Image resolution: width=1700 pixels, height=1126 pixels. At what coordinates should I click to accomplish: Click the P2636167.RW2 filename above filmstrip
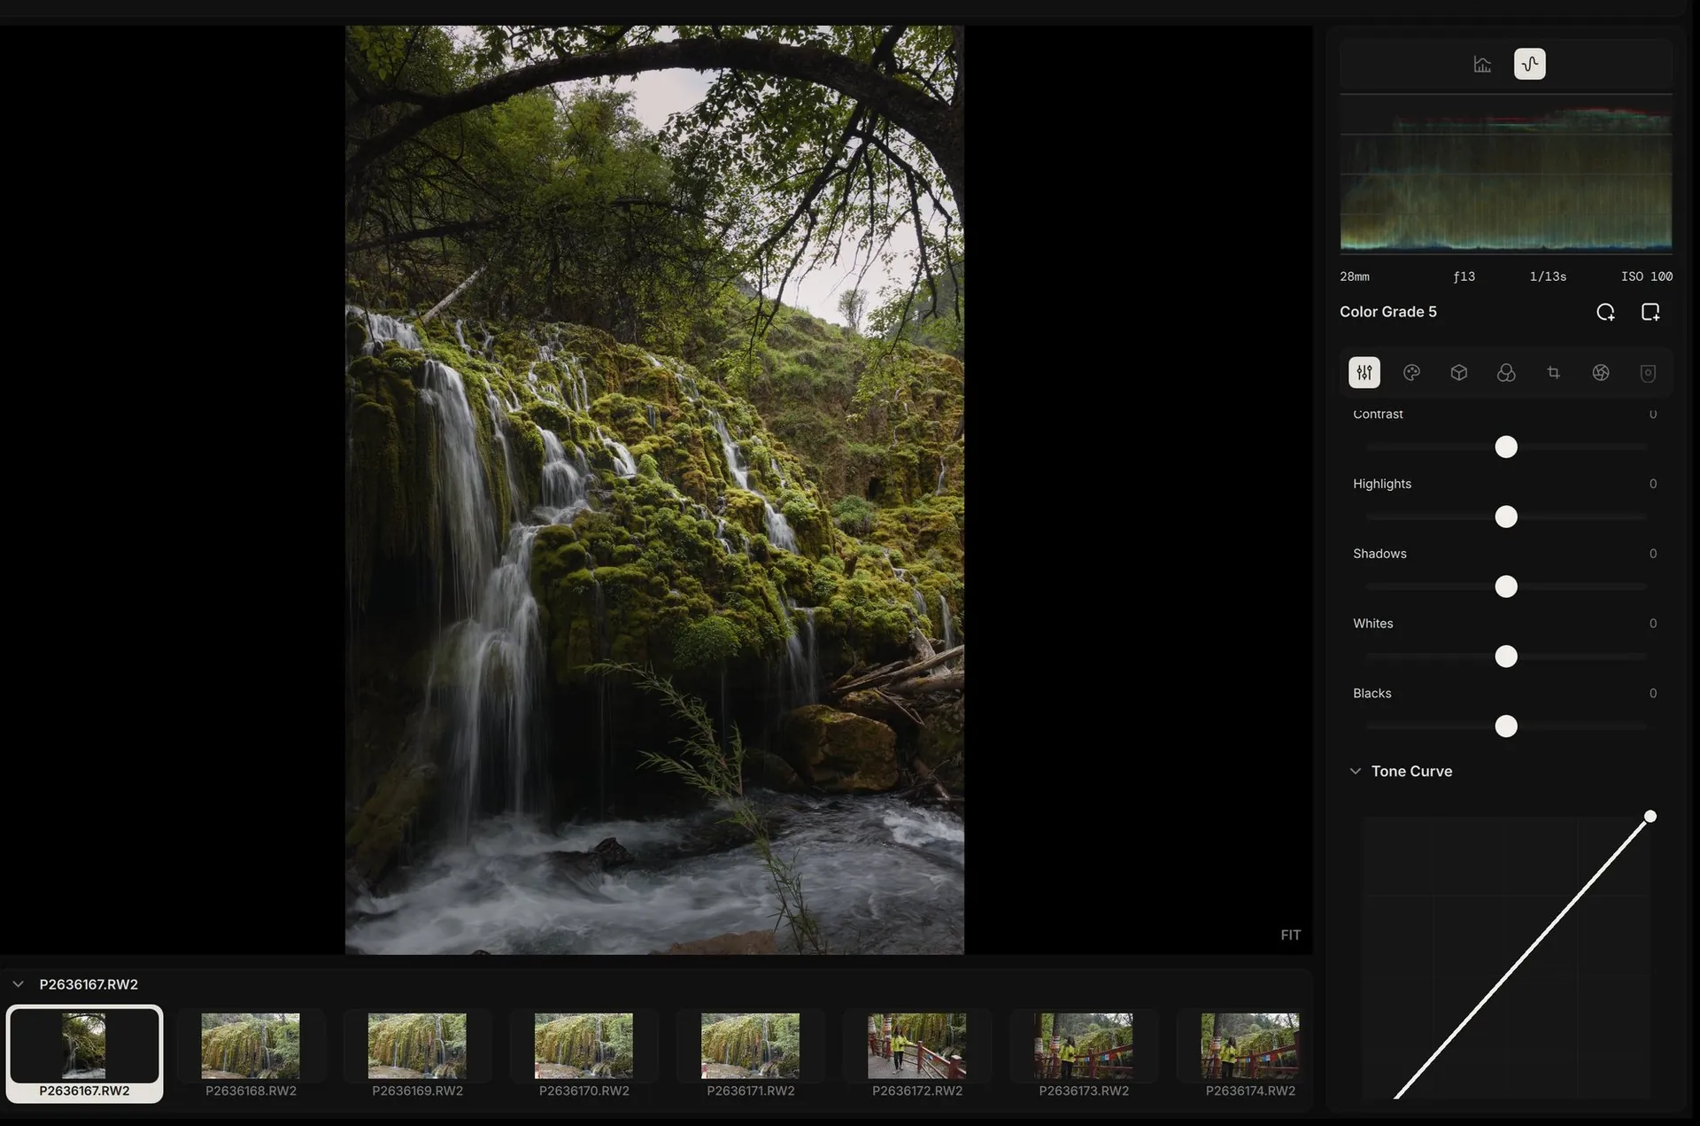pyautogui.click(x=89, y=984)
